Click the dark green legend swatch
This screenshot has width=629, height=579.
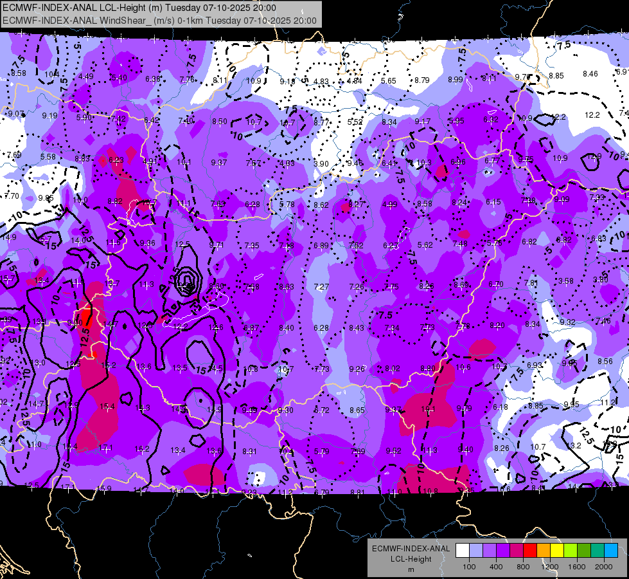(584, 551)
